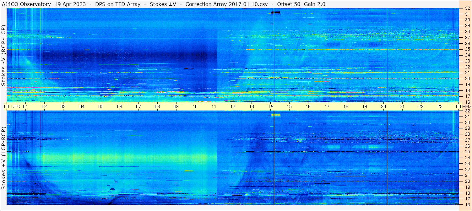Screen dimensions: 472x211
Task: Select the 01 hour tick label
Action: pos(25,106)
